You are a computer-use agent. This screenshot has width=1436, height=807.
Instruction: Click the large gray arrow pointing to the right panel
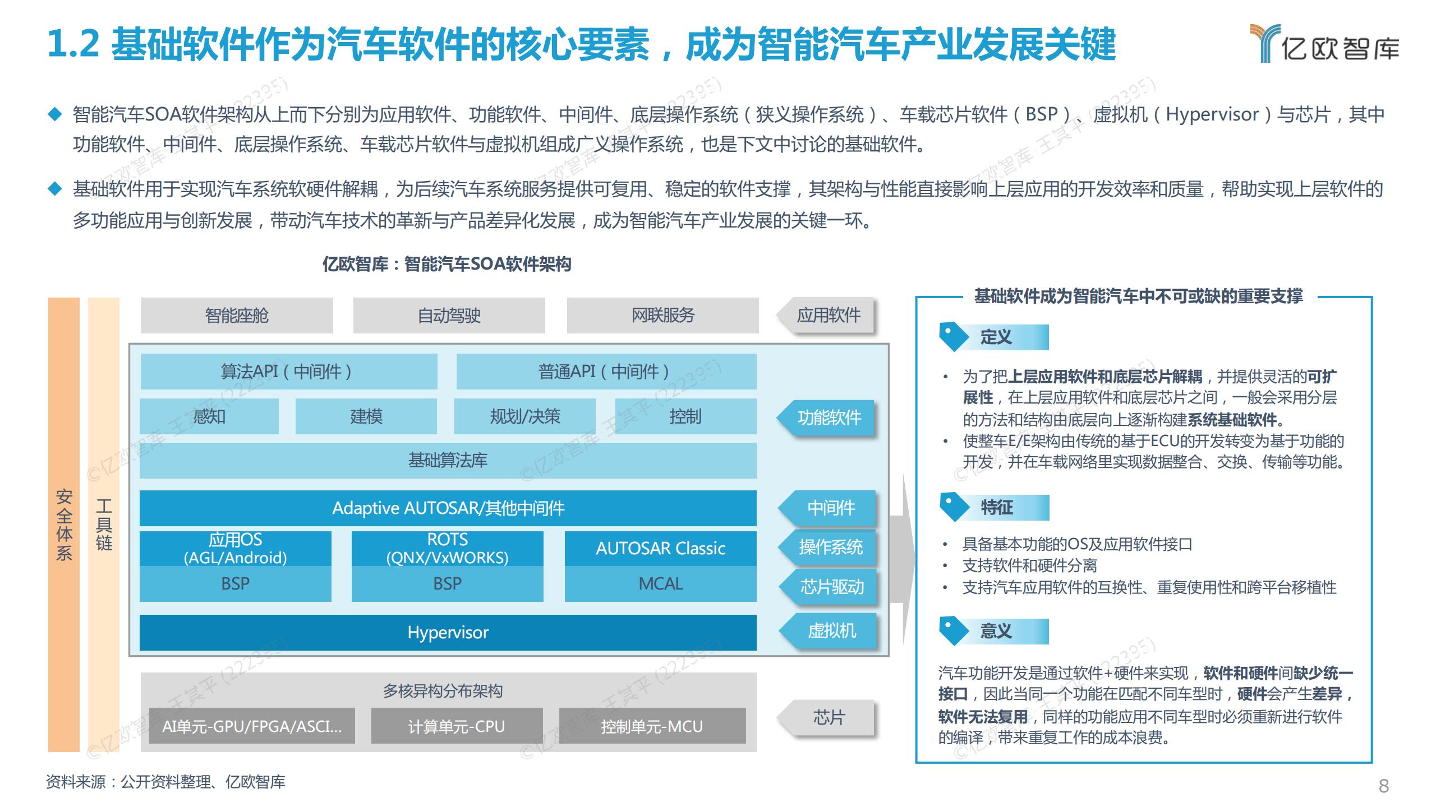click(903, 559)
